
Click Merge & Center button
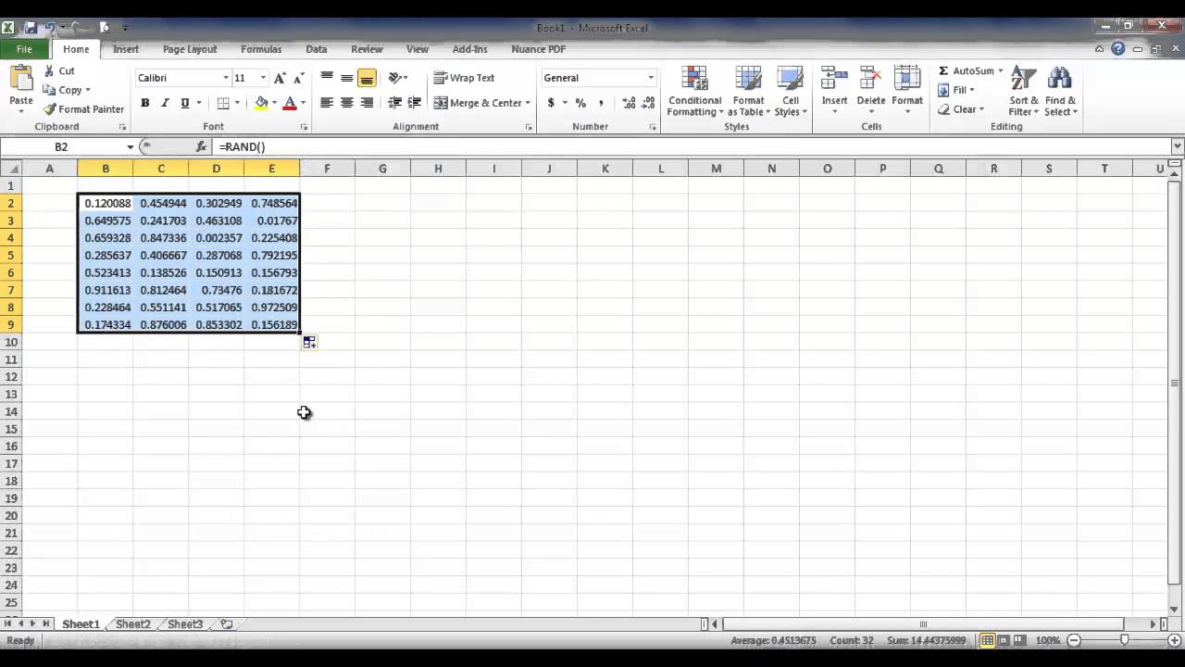(478, 103)
